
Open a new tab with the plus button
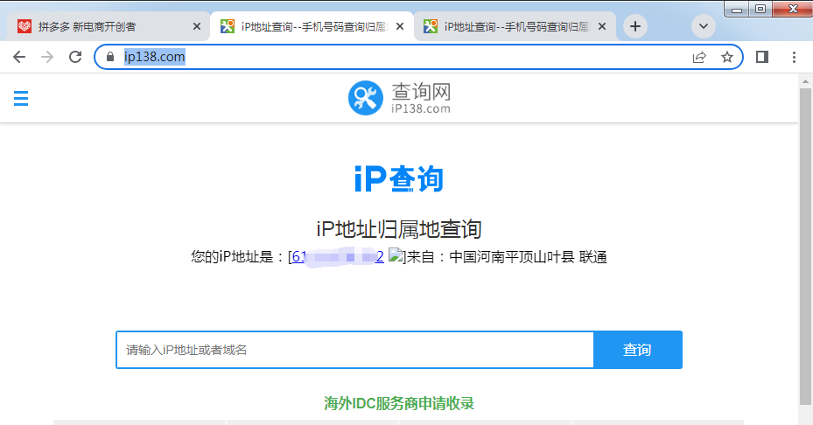[x=635, y=26]
